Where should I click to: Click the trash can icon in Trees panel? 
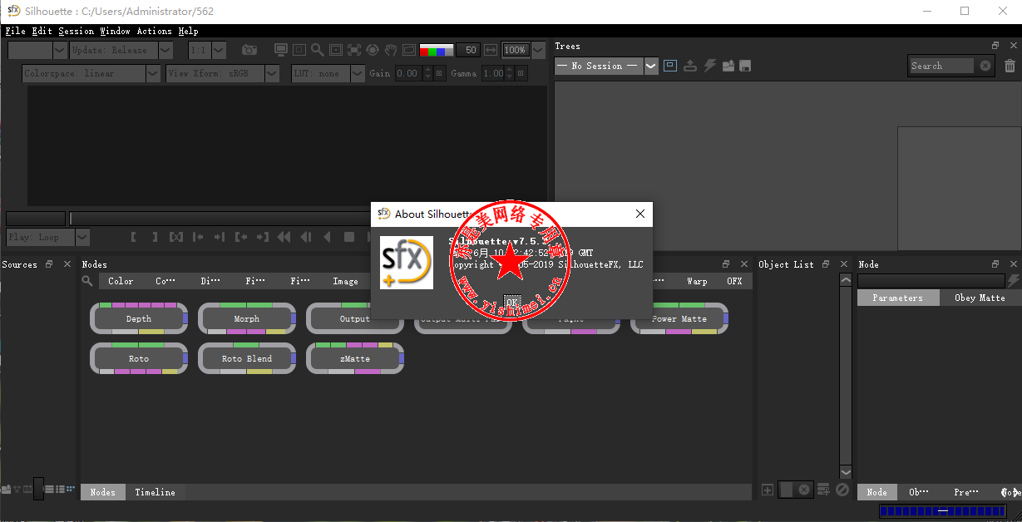(1010, 66)
